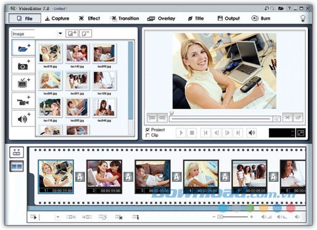Click the descending-bars speaker icon
The height and width of the screenshot is (230, 317).
(282, 217)
